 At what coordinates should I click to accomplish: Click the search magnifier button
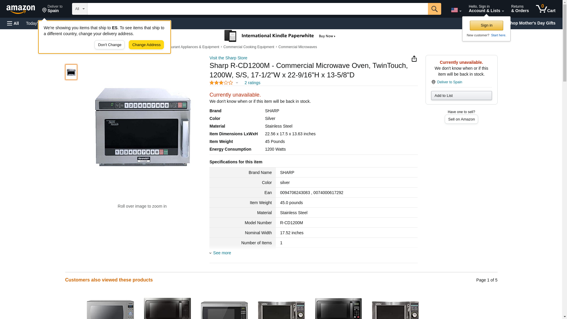point(434,9)
